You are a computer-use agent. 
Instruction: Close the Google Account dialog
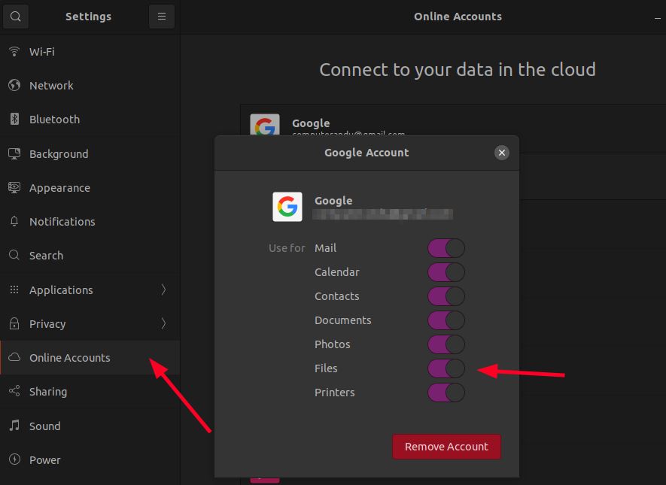502,153
